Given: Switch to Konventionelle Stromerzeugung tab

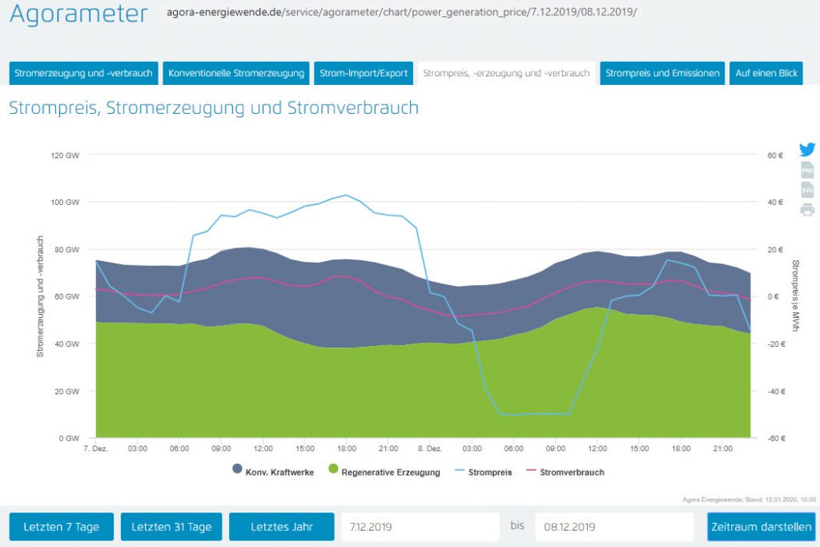Looking at the screenshot, I should tap(236, 73).
